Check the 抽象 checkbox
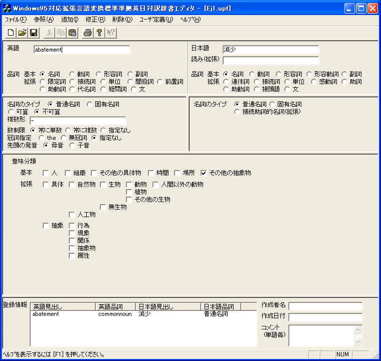Screen dimensions: 381x361 coord(46,226)
